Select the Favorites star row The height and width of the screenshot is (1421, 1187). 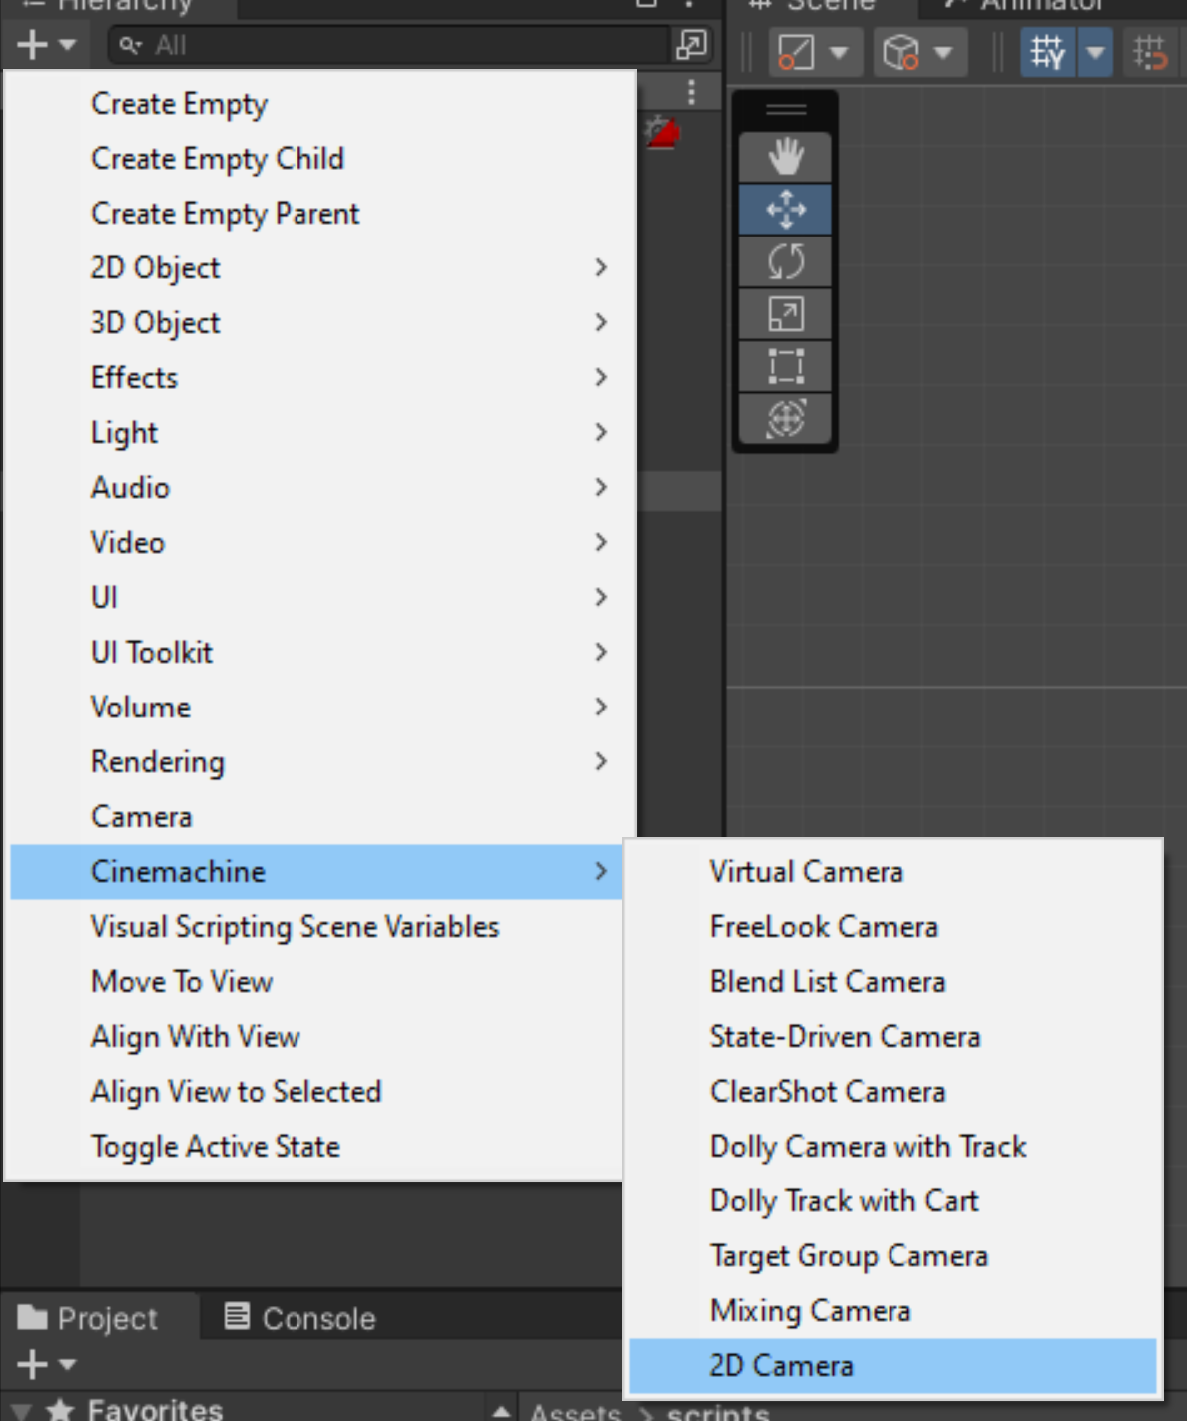tap(135, 1408)
